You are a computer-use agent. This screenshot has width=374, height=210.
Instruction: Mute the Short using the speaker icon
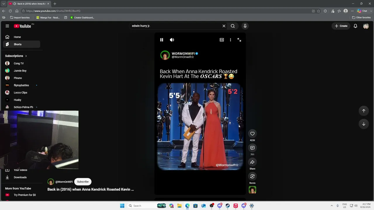(x=172, y=40)
